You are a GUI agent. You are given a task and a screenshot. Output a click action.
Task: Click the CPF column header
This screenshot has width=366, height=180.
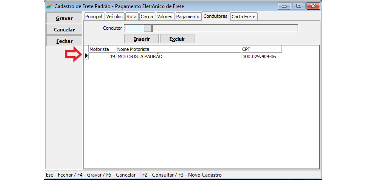point(261,49)
